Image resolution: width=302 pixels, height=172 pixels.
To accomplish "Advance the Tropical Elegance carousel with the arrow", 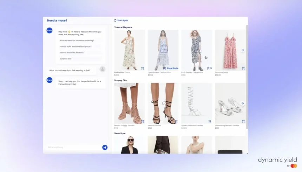I will tap(243, 50).
